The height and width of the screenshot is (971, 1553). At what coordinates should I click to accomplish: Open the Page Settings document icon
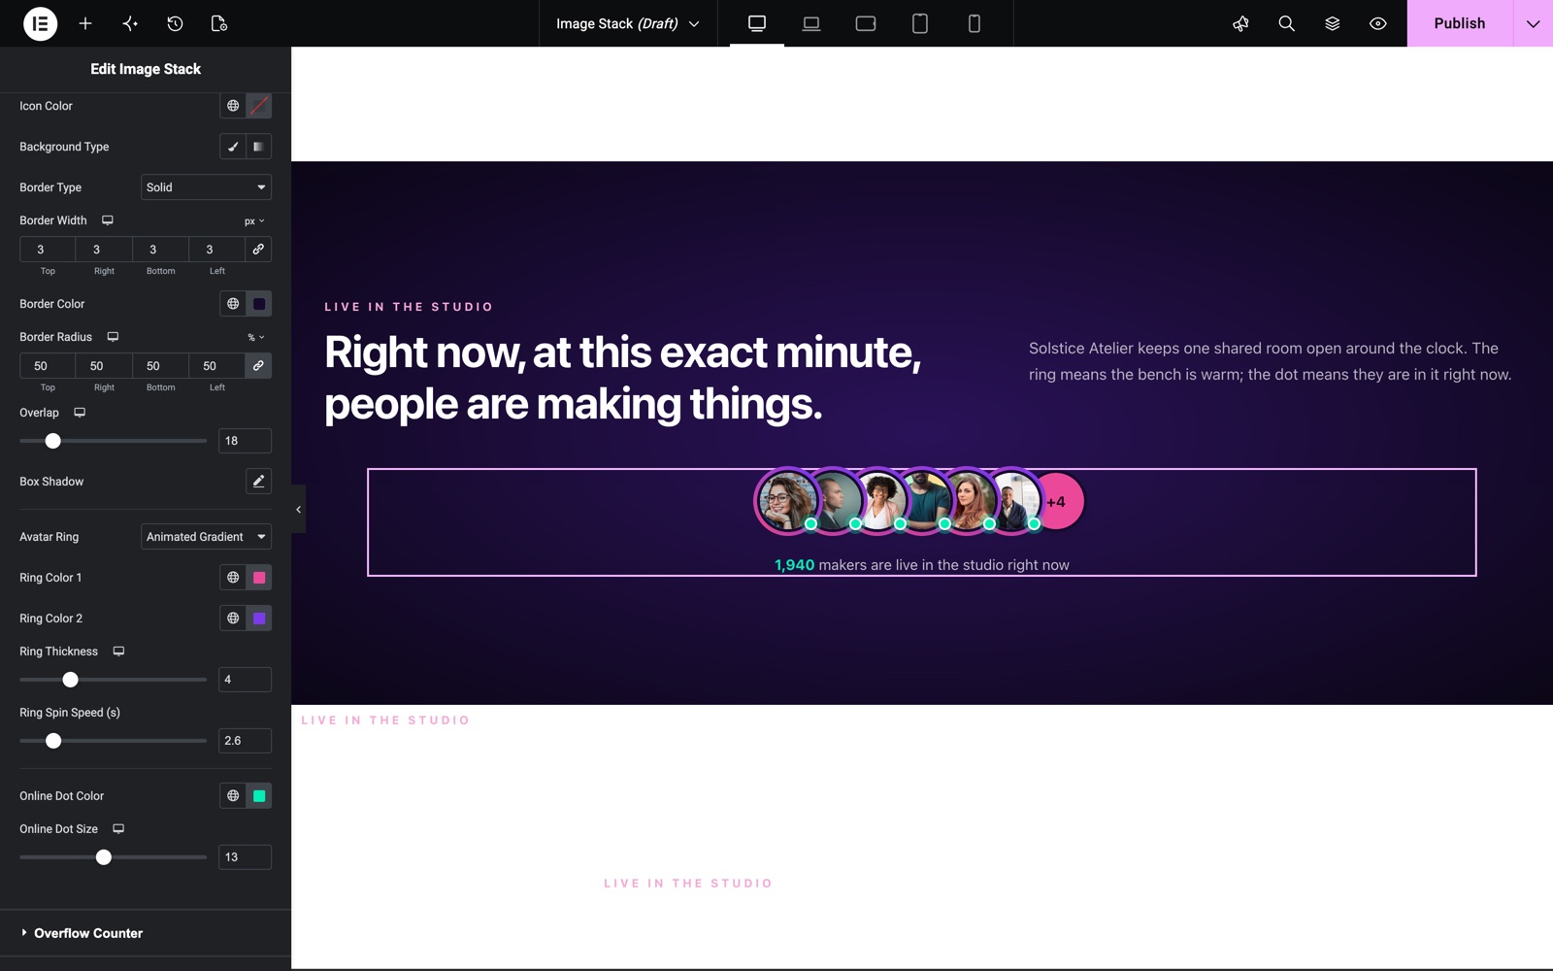(x=219, y=23)
